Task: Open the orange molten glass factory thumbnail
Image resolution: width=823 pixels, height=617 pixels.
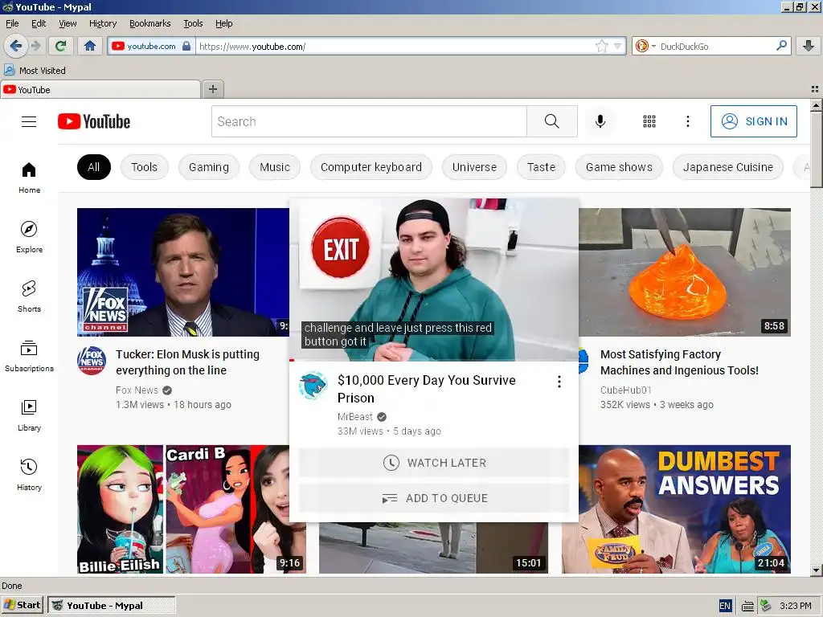Action: 685,272
